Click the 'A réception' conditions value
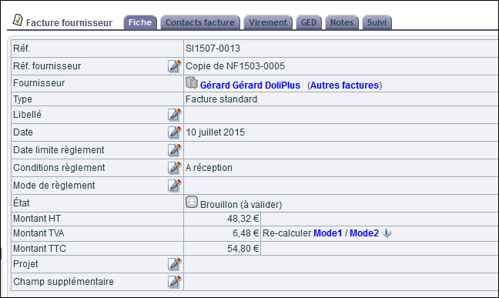This screenshot has width=499, height=298. pyautogui.click(x=209, y=168)
